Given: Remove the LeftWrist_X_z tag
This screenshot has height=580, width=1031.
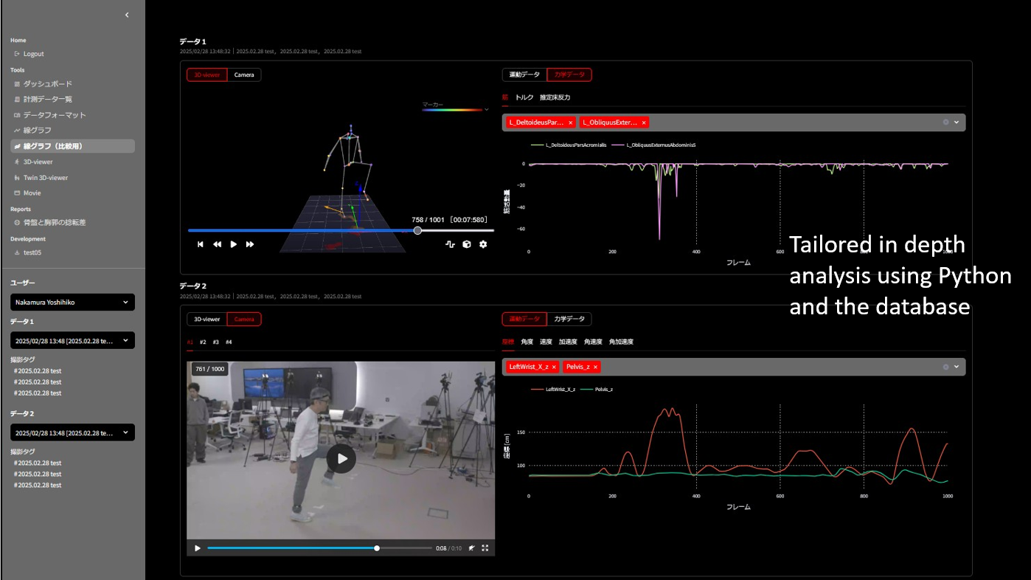Looking at the screenshot, I should pos(555,367).
